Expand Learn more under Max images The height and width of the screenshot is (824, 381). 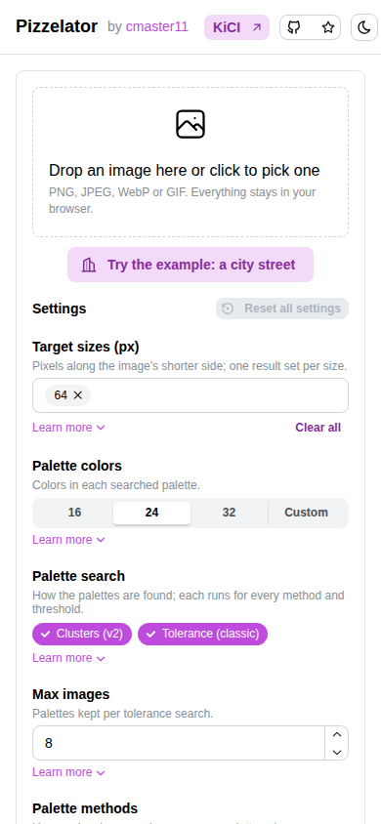[68, 772]
